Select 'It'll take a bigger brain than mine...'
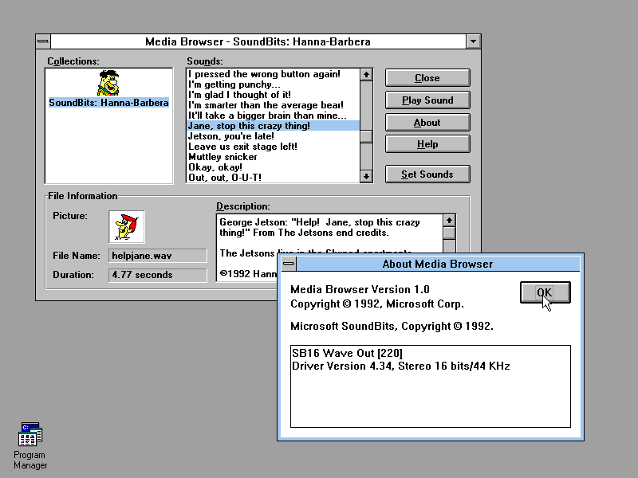This screenshot has width=638, height=478. (x=273, y=116)
